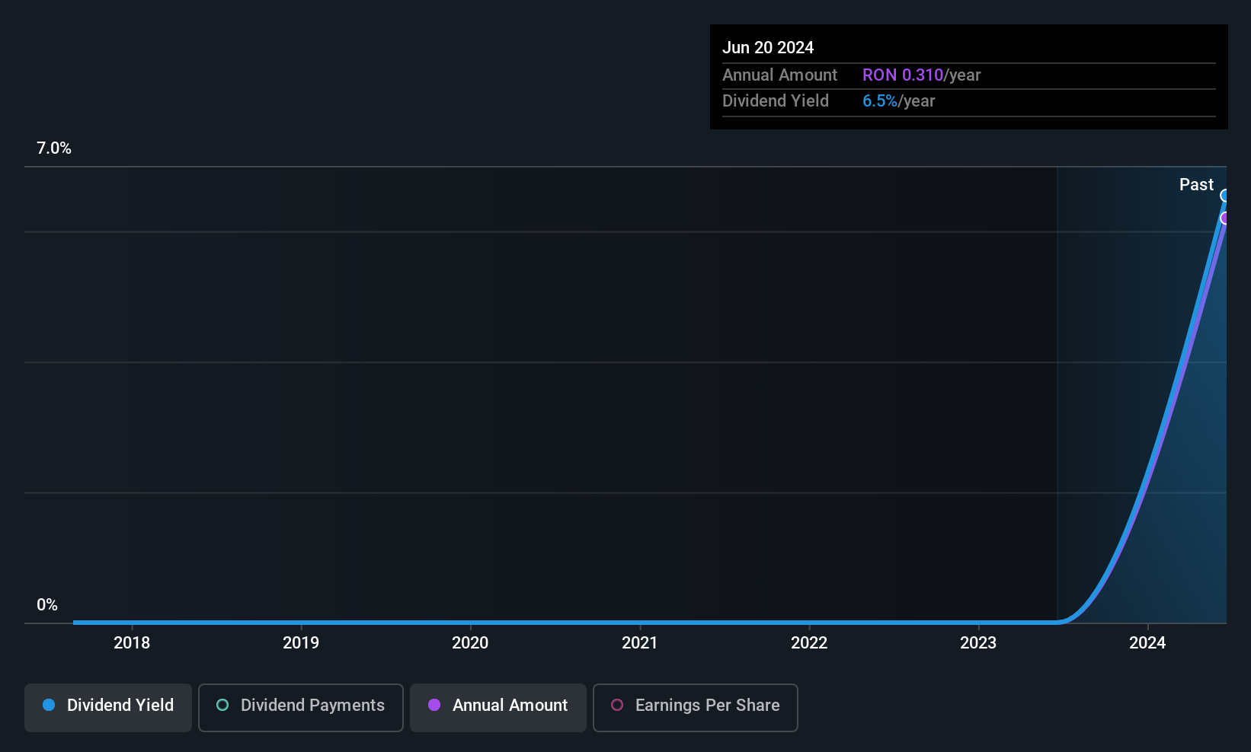The width and height of the screenshot is (1251, 752).
Task: Enable the Dividend Payments series
Action: 300,707
